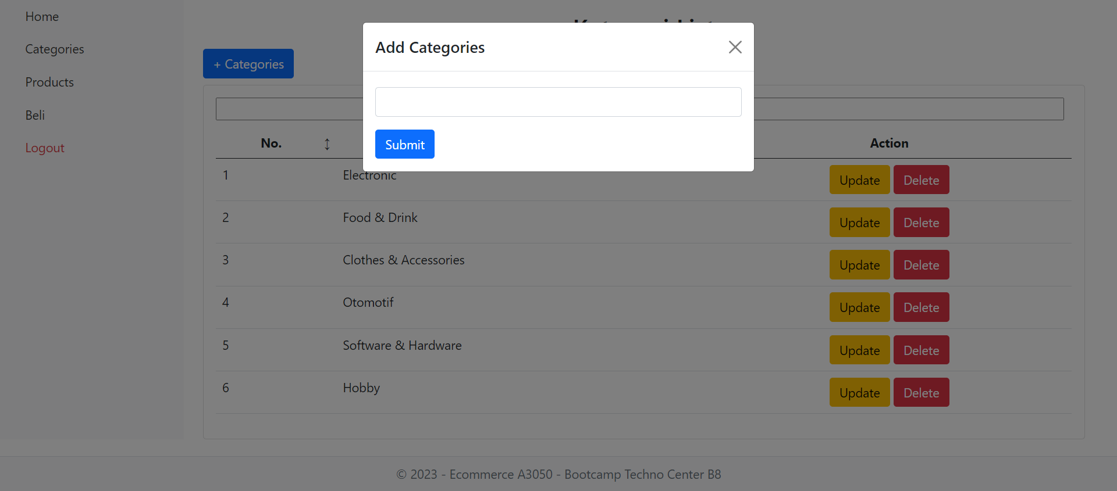Focus the category name input field
1117x491 pixels.
click(558, 102)
